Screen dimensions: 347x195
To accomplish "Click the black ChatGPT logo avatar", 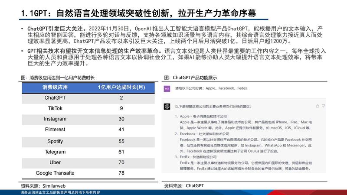I will click(167, 106).
